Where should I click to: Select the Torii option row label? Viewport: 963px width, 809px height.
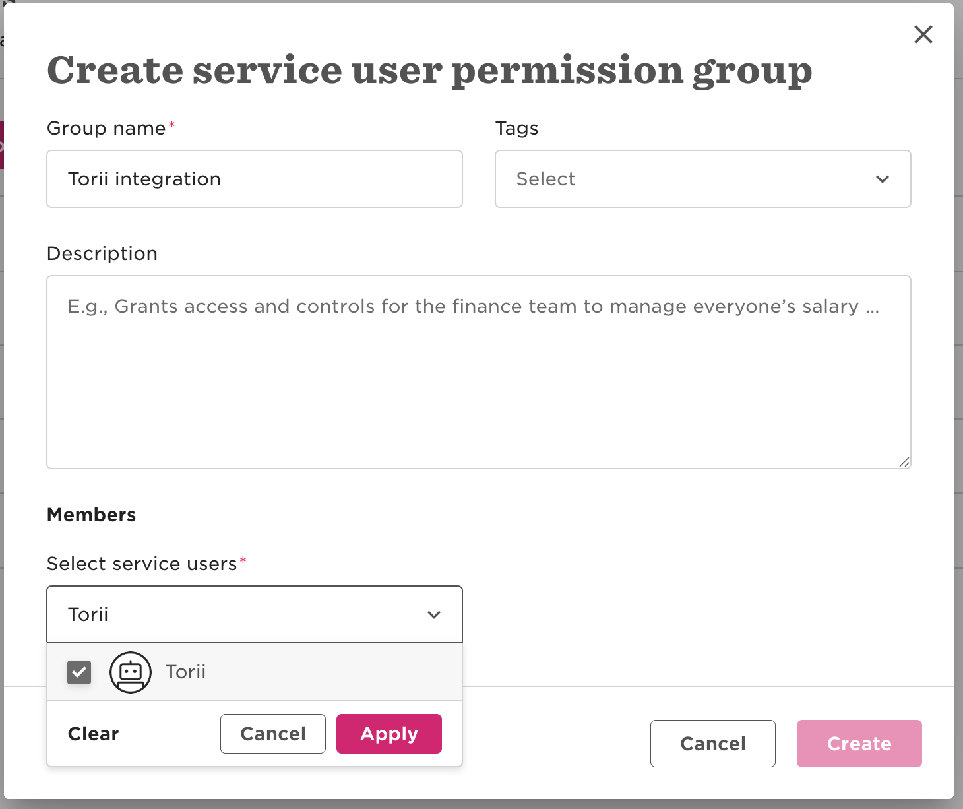click(x=186, y=672)
